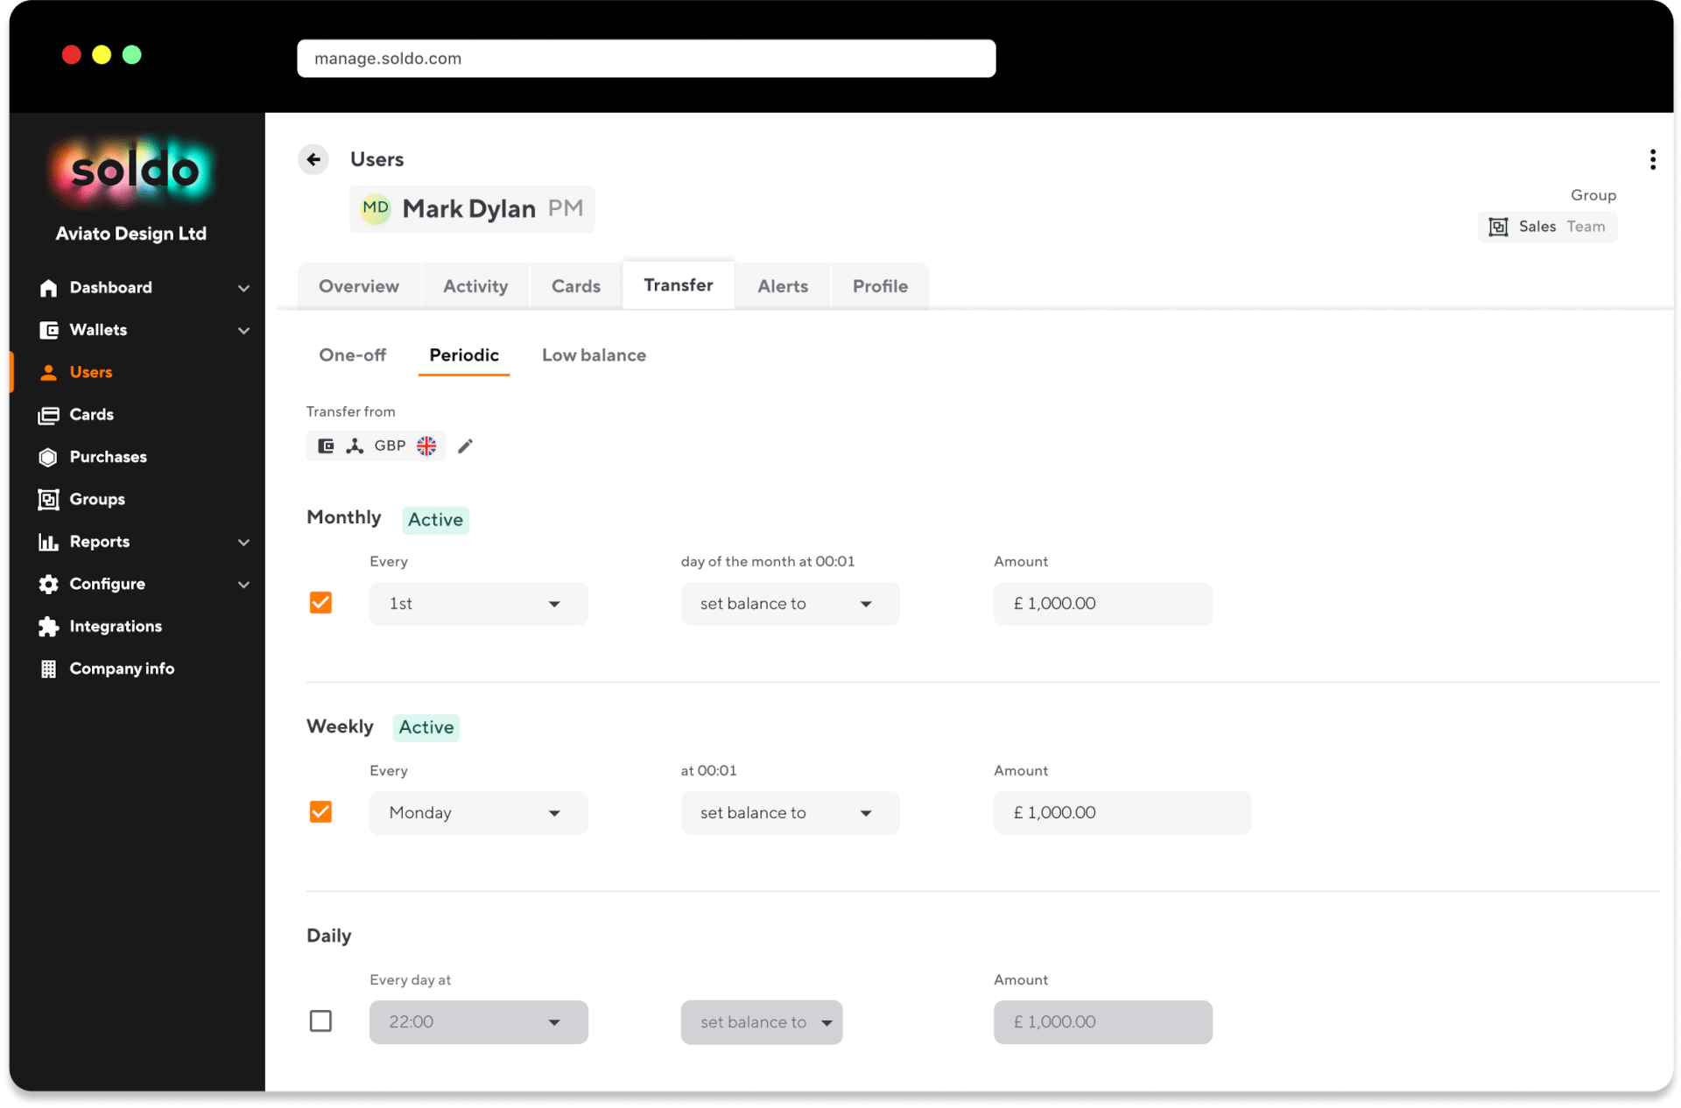Select the One-off transfer sub-tab
Screen dimensions: 1681x1108
click(x=352, y=355)
